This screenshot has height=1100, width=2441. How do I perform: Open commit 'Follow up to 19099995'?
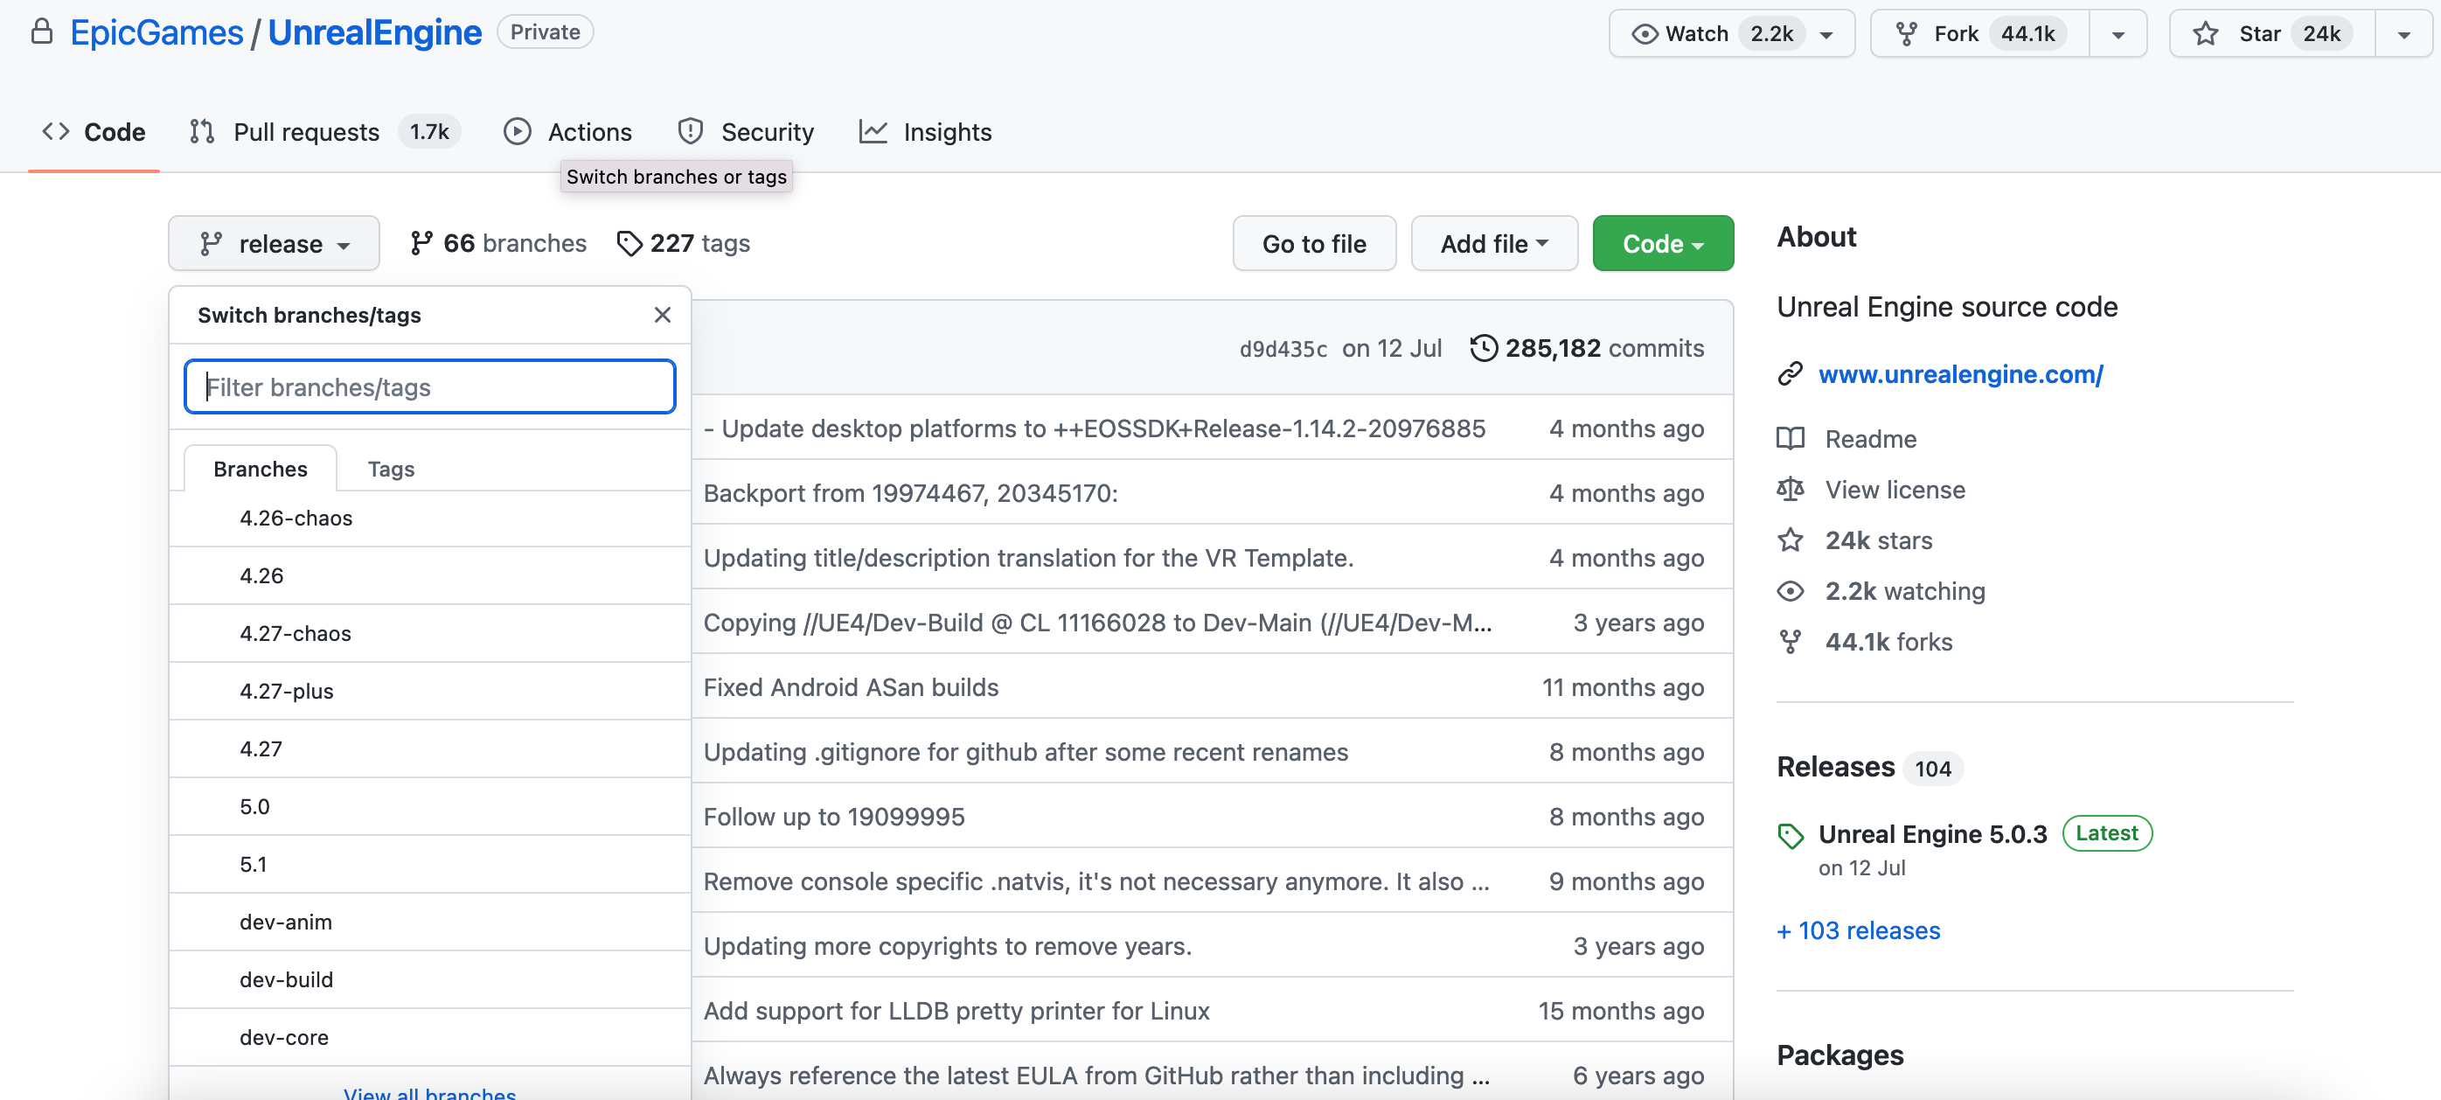[x=834, y=817]
